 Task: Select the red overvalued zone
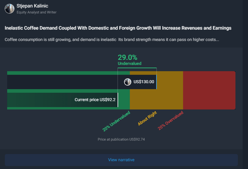209,90
